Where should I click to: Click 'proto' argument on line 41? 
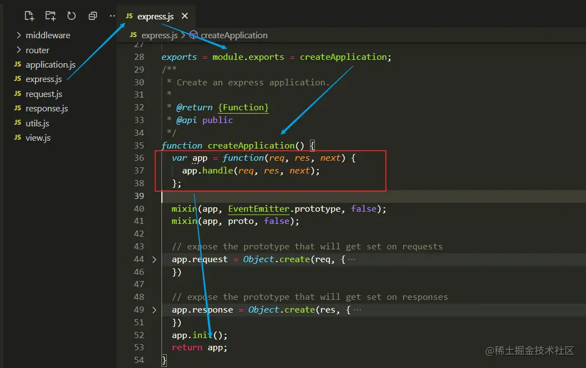(x=241, y=221)
